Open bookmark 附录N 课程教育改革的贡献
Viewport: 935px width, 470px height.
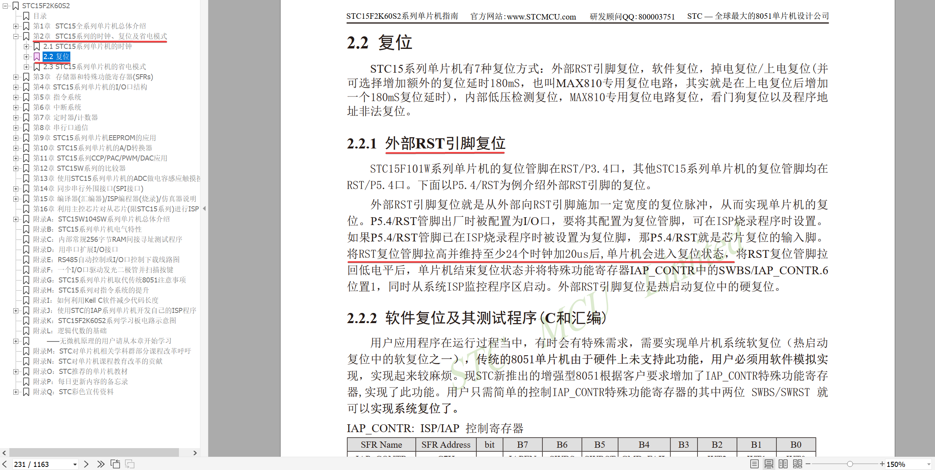pyautogui.click(x=98, y=361)
